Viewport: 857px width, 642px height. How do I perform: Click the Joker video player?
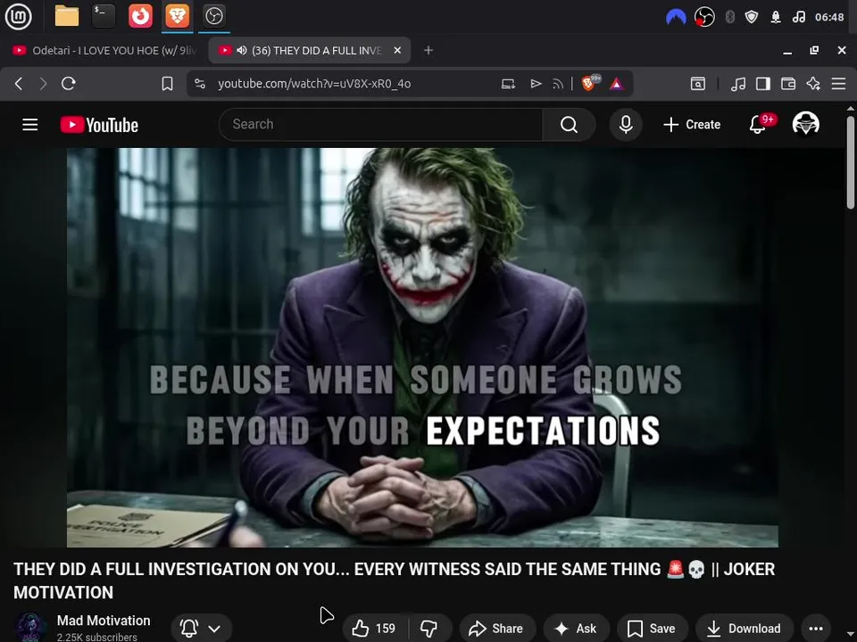tap(422, 347)
